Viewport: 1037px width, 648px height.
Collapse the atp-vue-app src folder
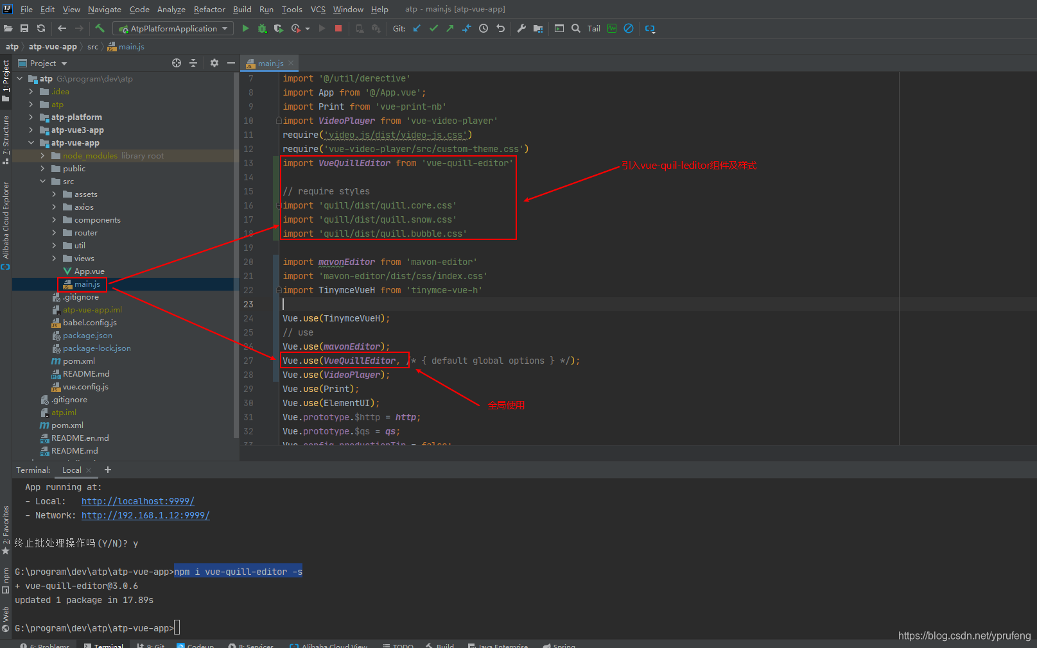pos(43,181)
